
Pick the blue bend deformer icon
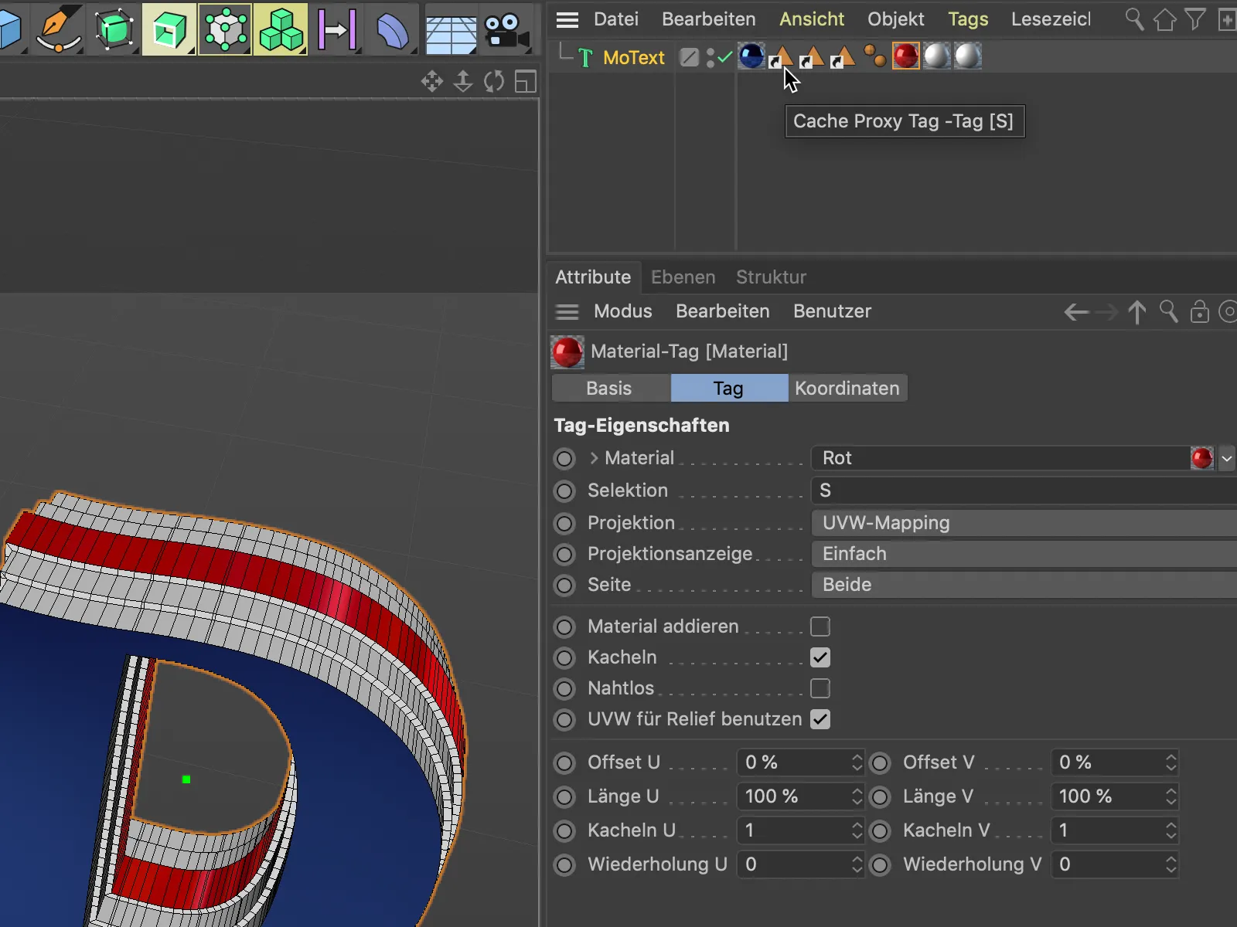(393, 29)
